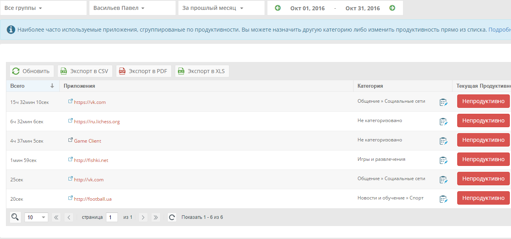Click the Окт 01, 2016 start date
This screenshot has height=239, width=511.
(x=307, y=8)
